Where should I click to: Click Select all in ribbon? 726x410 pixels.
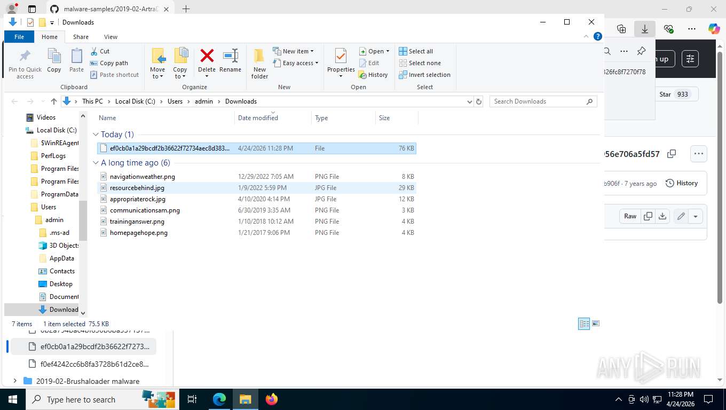416,51
